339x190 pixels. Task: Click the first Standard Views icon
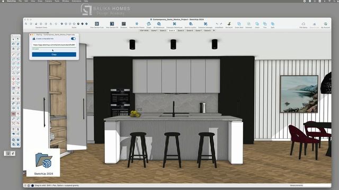point(26,24)
